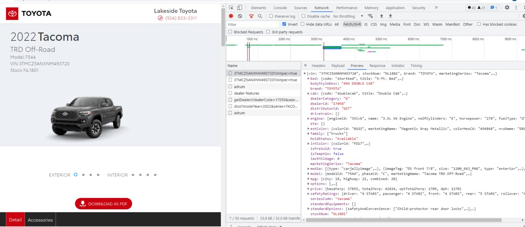
Task: Click the Toyota logo
Action: tap(29, 14)
